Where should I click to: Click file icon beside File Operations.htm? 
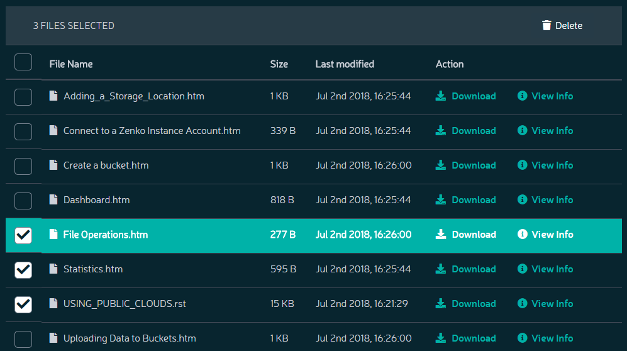pos(53,234)
